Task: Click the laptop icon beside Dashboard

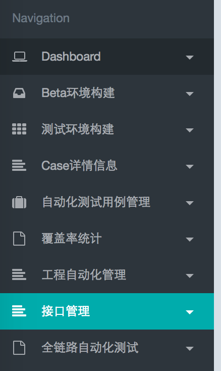Action: pyautogui.click(x=19, y=57)
